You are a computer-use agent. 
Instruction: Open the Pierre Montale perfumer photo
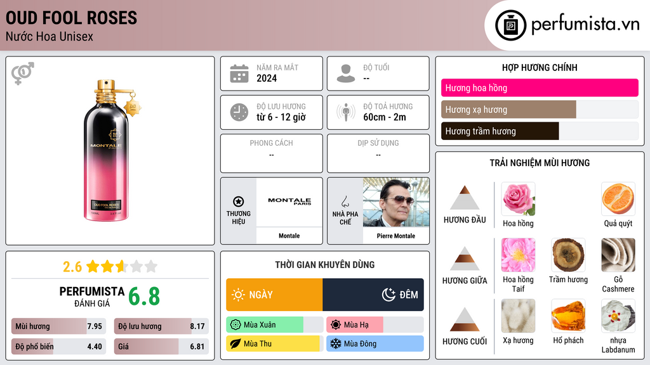(396, 202)
